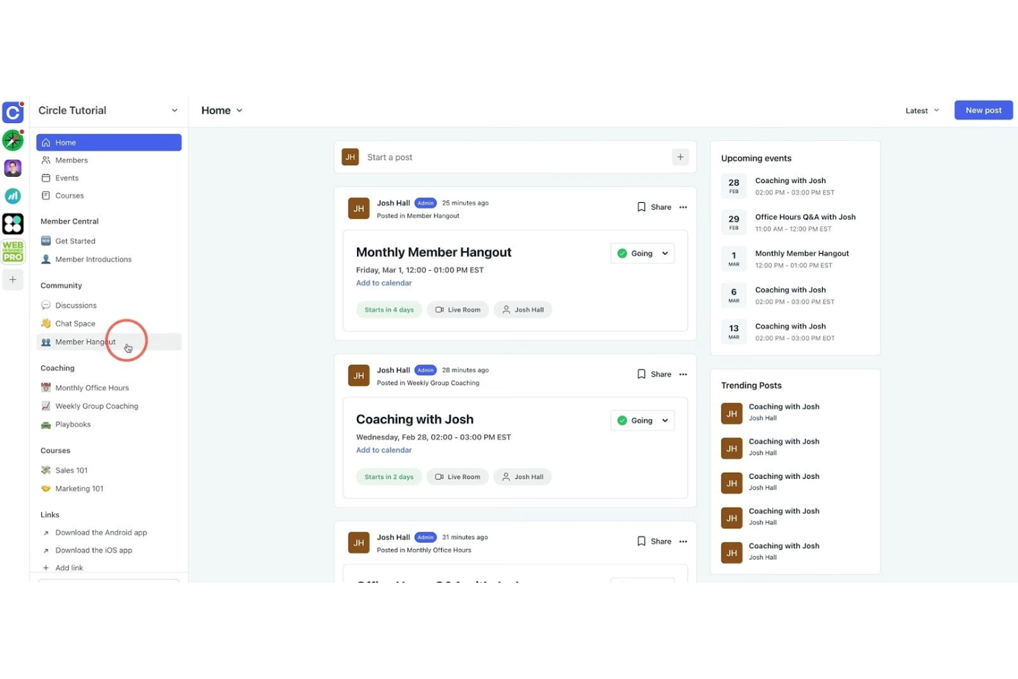Select the Members sidebar item
The height and width of the screenshot is (679, 1018).
point(71,160)
